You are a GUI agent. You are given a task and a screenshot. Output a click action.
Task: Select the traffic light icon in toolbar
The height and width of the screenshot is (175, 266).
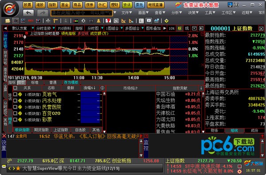coord(76,21)
